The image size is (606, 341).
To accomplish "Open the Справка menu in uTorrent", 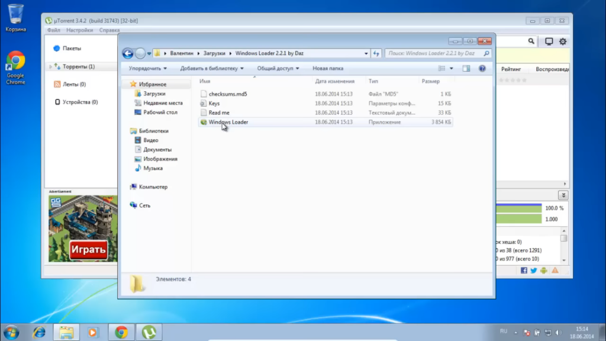I will [x=109, y=30].
